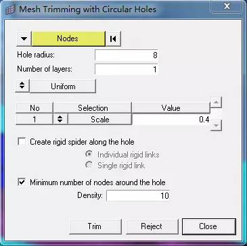The width and height of the screenshot is (247, 246).
Task: Click the Number of layers field
Action: 127,70
